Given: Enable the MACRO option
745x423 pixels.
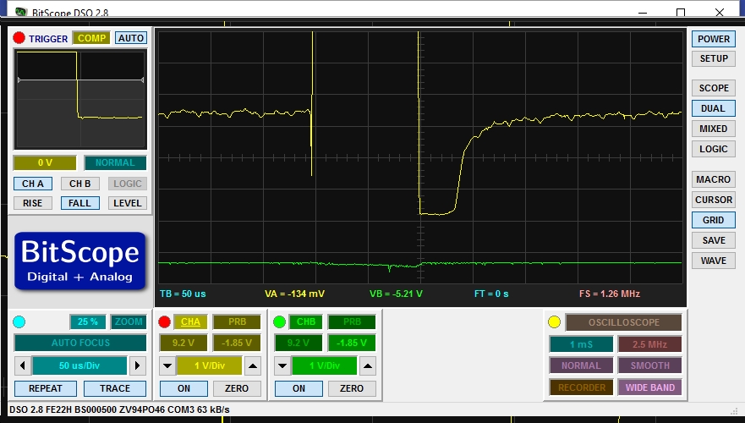Looking at the screenshot, I should (714, 179).
